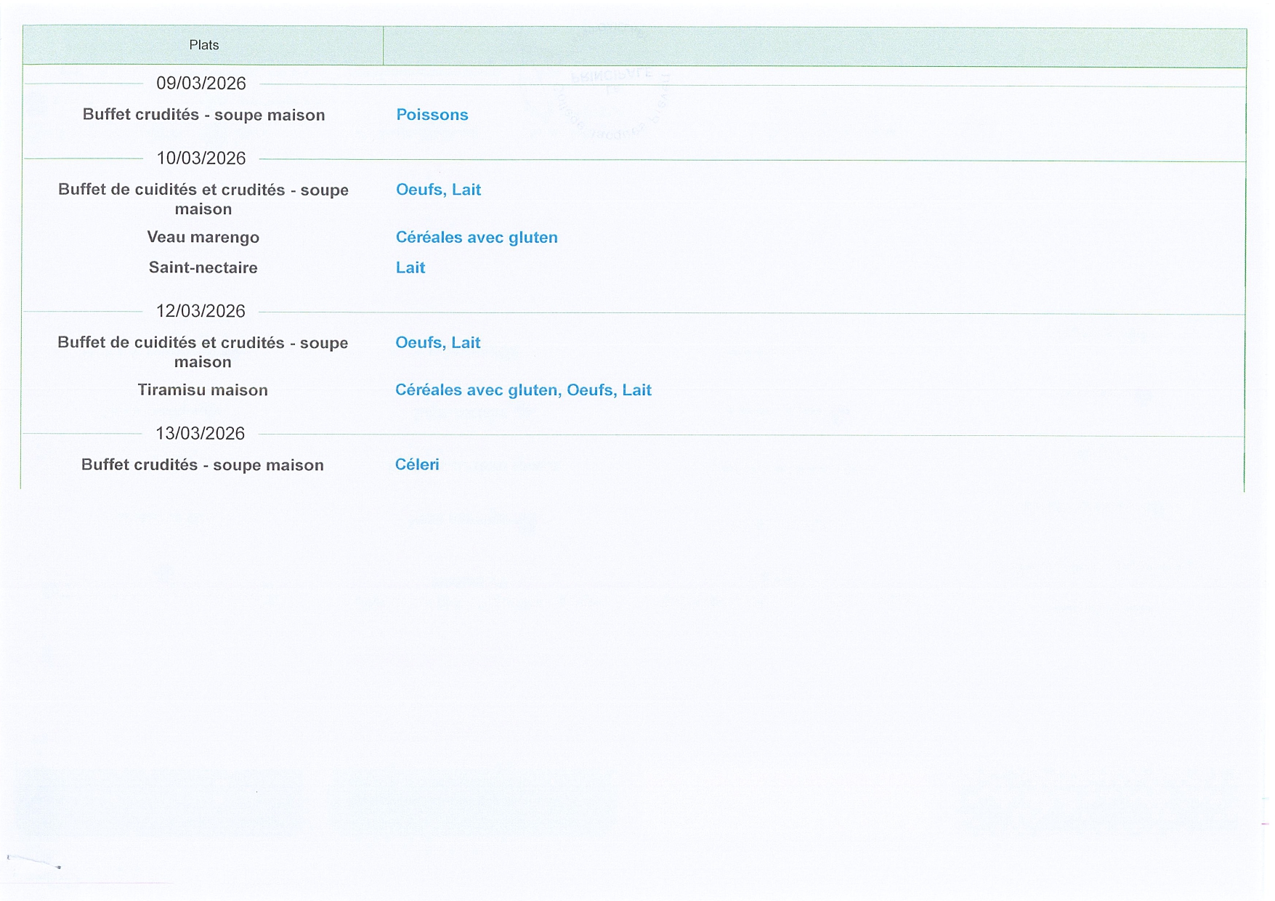The height and width of the screenshot is (901, 1275).
Task: Click the Plats column header
Action: pos(203,45)
